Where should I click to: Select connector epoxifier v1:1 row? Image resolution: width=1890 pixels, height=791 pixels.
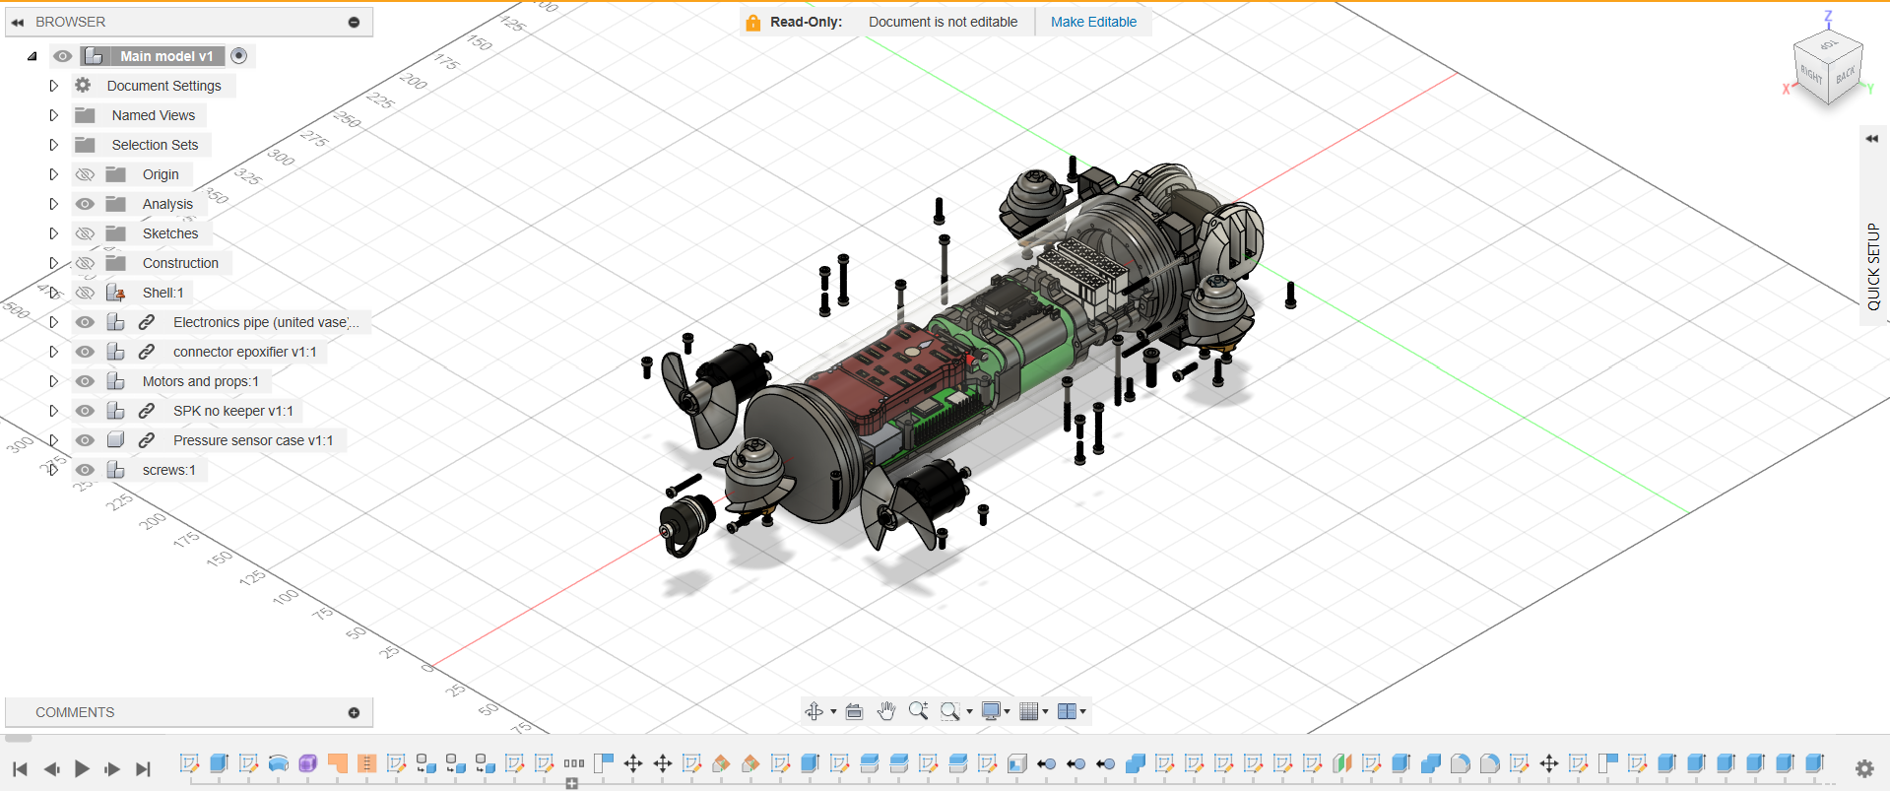[200, 352]
